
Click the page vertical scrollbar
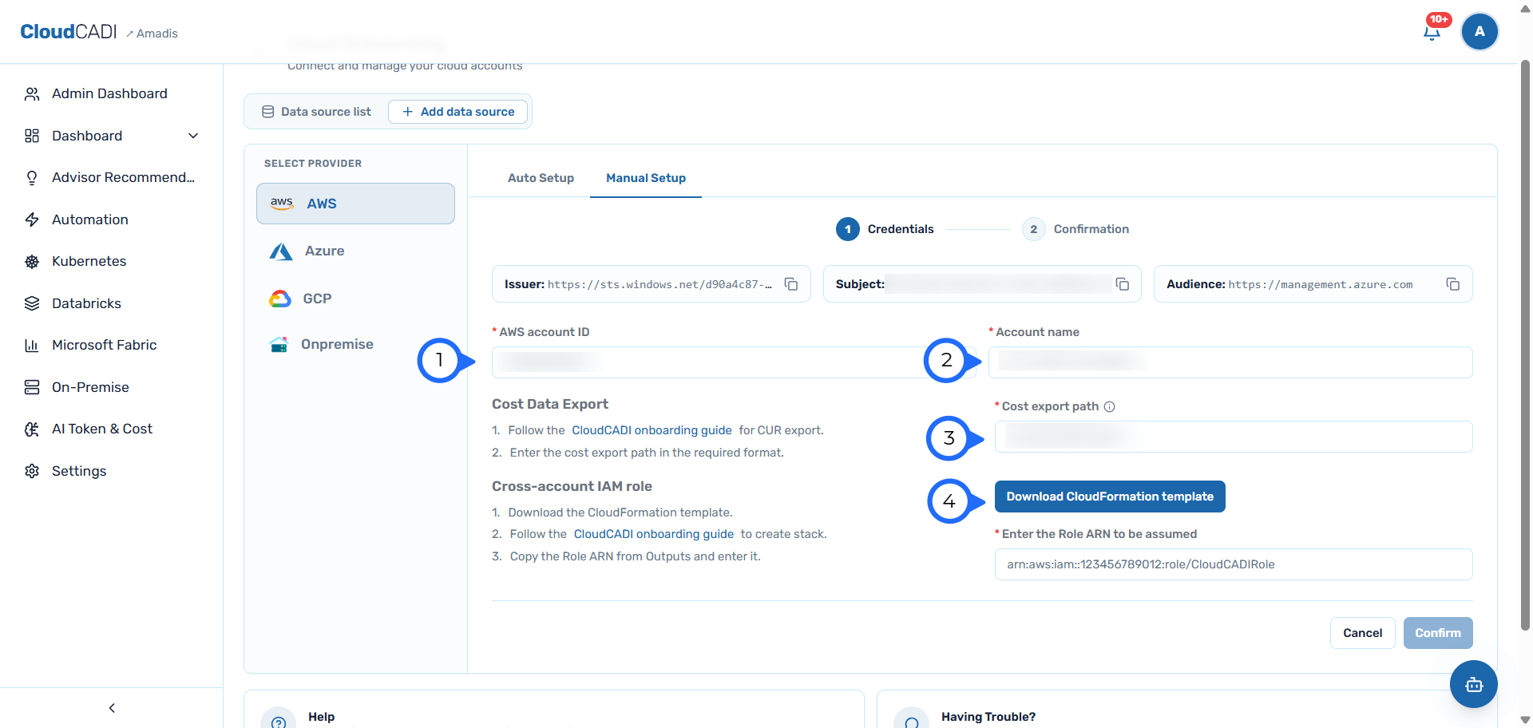click(1526, 343)
